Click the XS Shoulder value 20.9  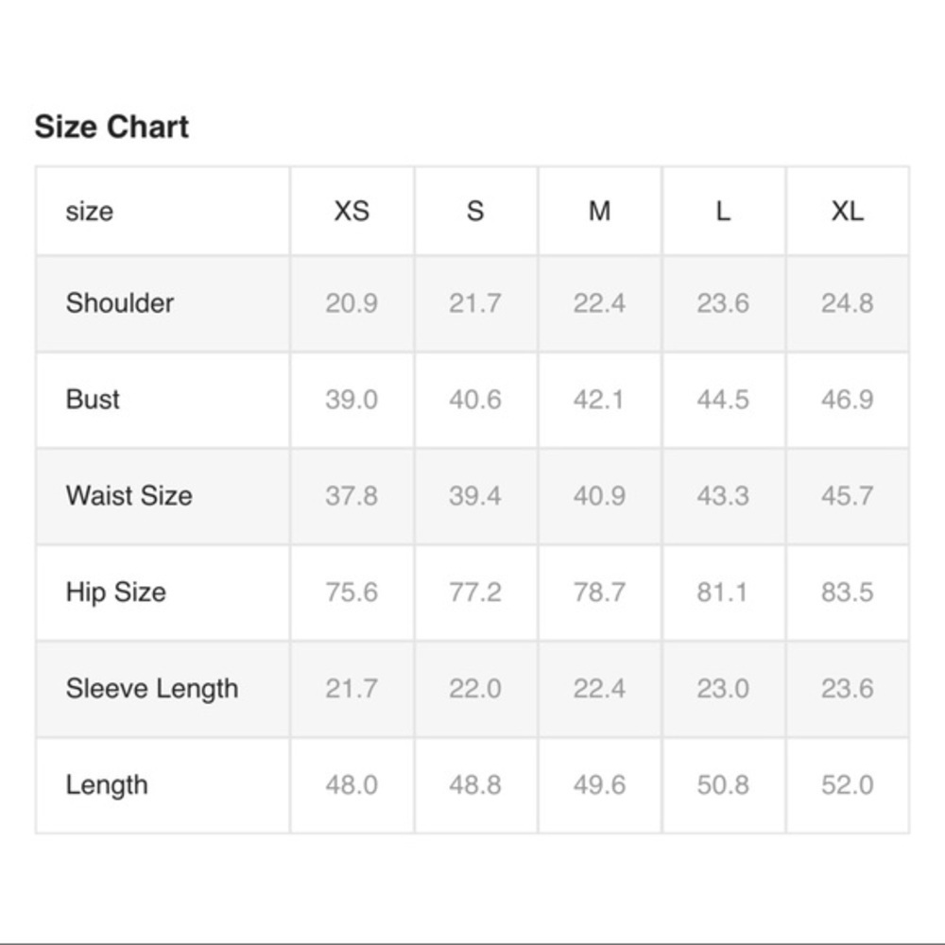coord(352,303)
